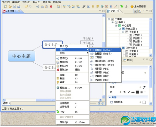Choose 属性 in the context menu
Viewport: 156px width, 127px height.
tap(72, 122)
